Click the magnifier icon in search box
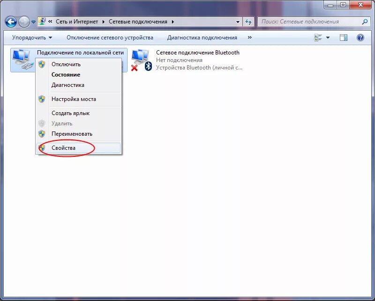375x301 pixels. [x=364, y=21]
